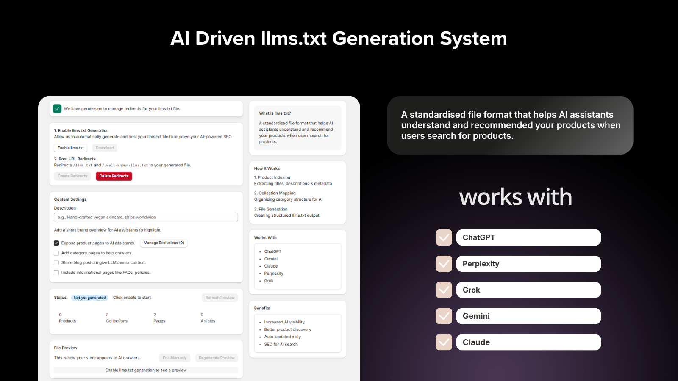The image size is (678, 381).
Task: Click the green permission checkmark icon
Action: [x=57, y=109]
